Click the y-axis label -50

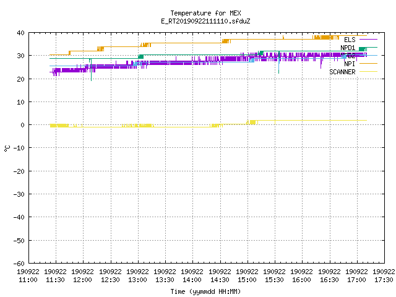tap(19, 241)
